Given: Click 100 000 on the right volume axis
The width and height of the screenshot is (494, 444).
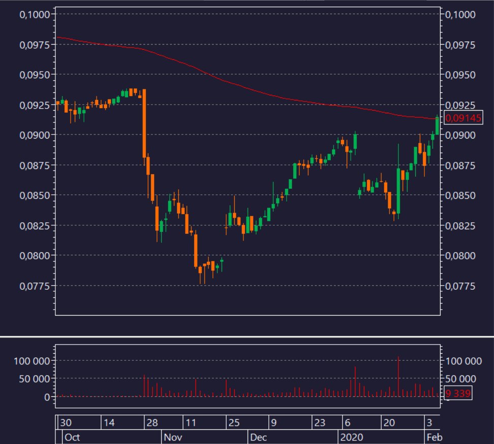Looking at the screenshot, I should pyautogui.click(x=464, y=361).
